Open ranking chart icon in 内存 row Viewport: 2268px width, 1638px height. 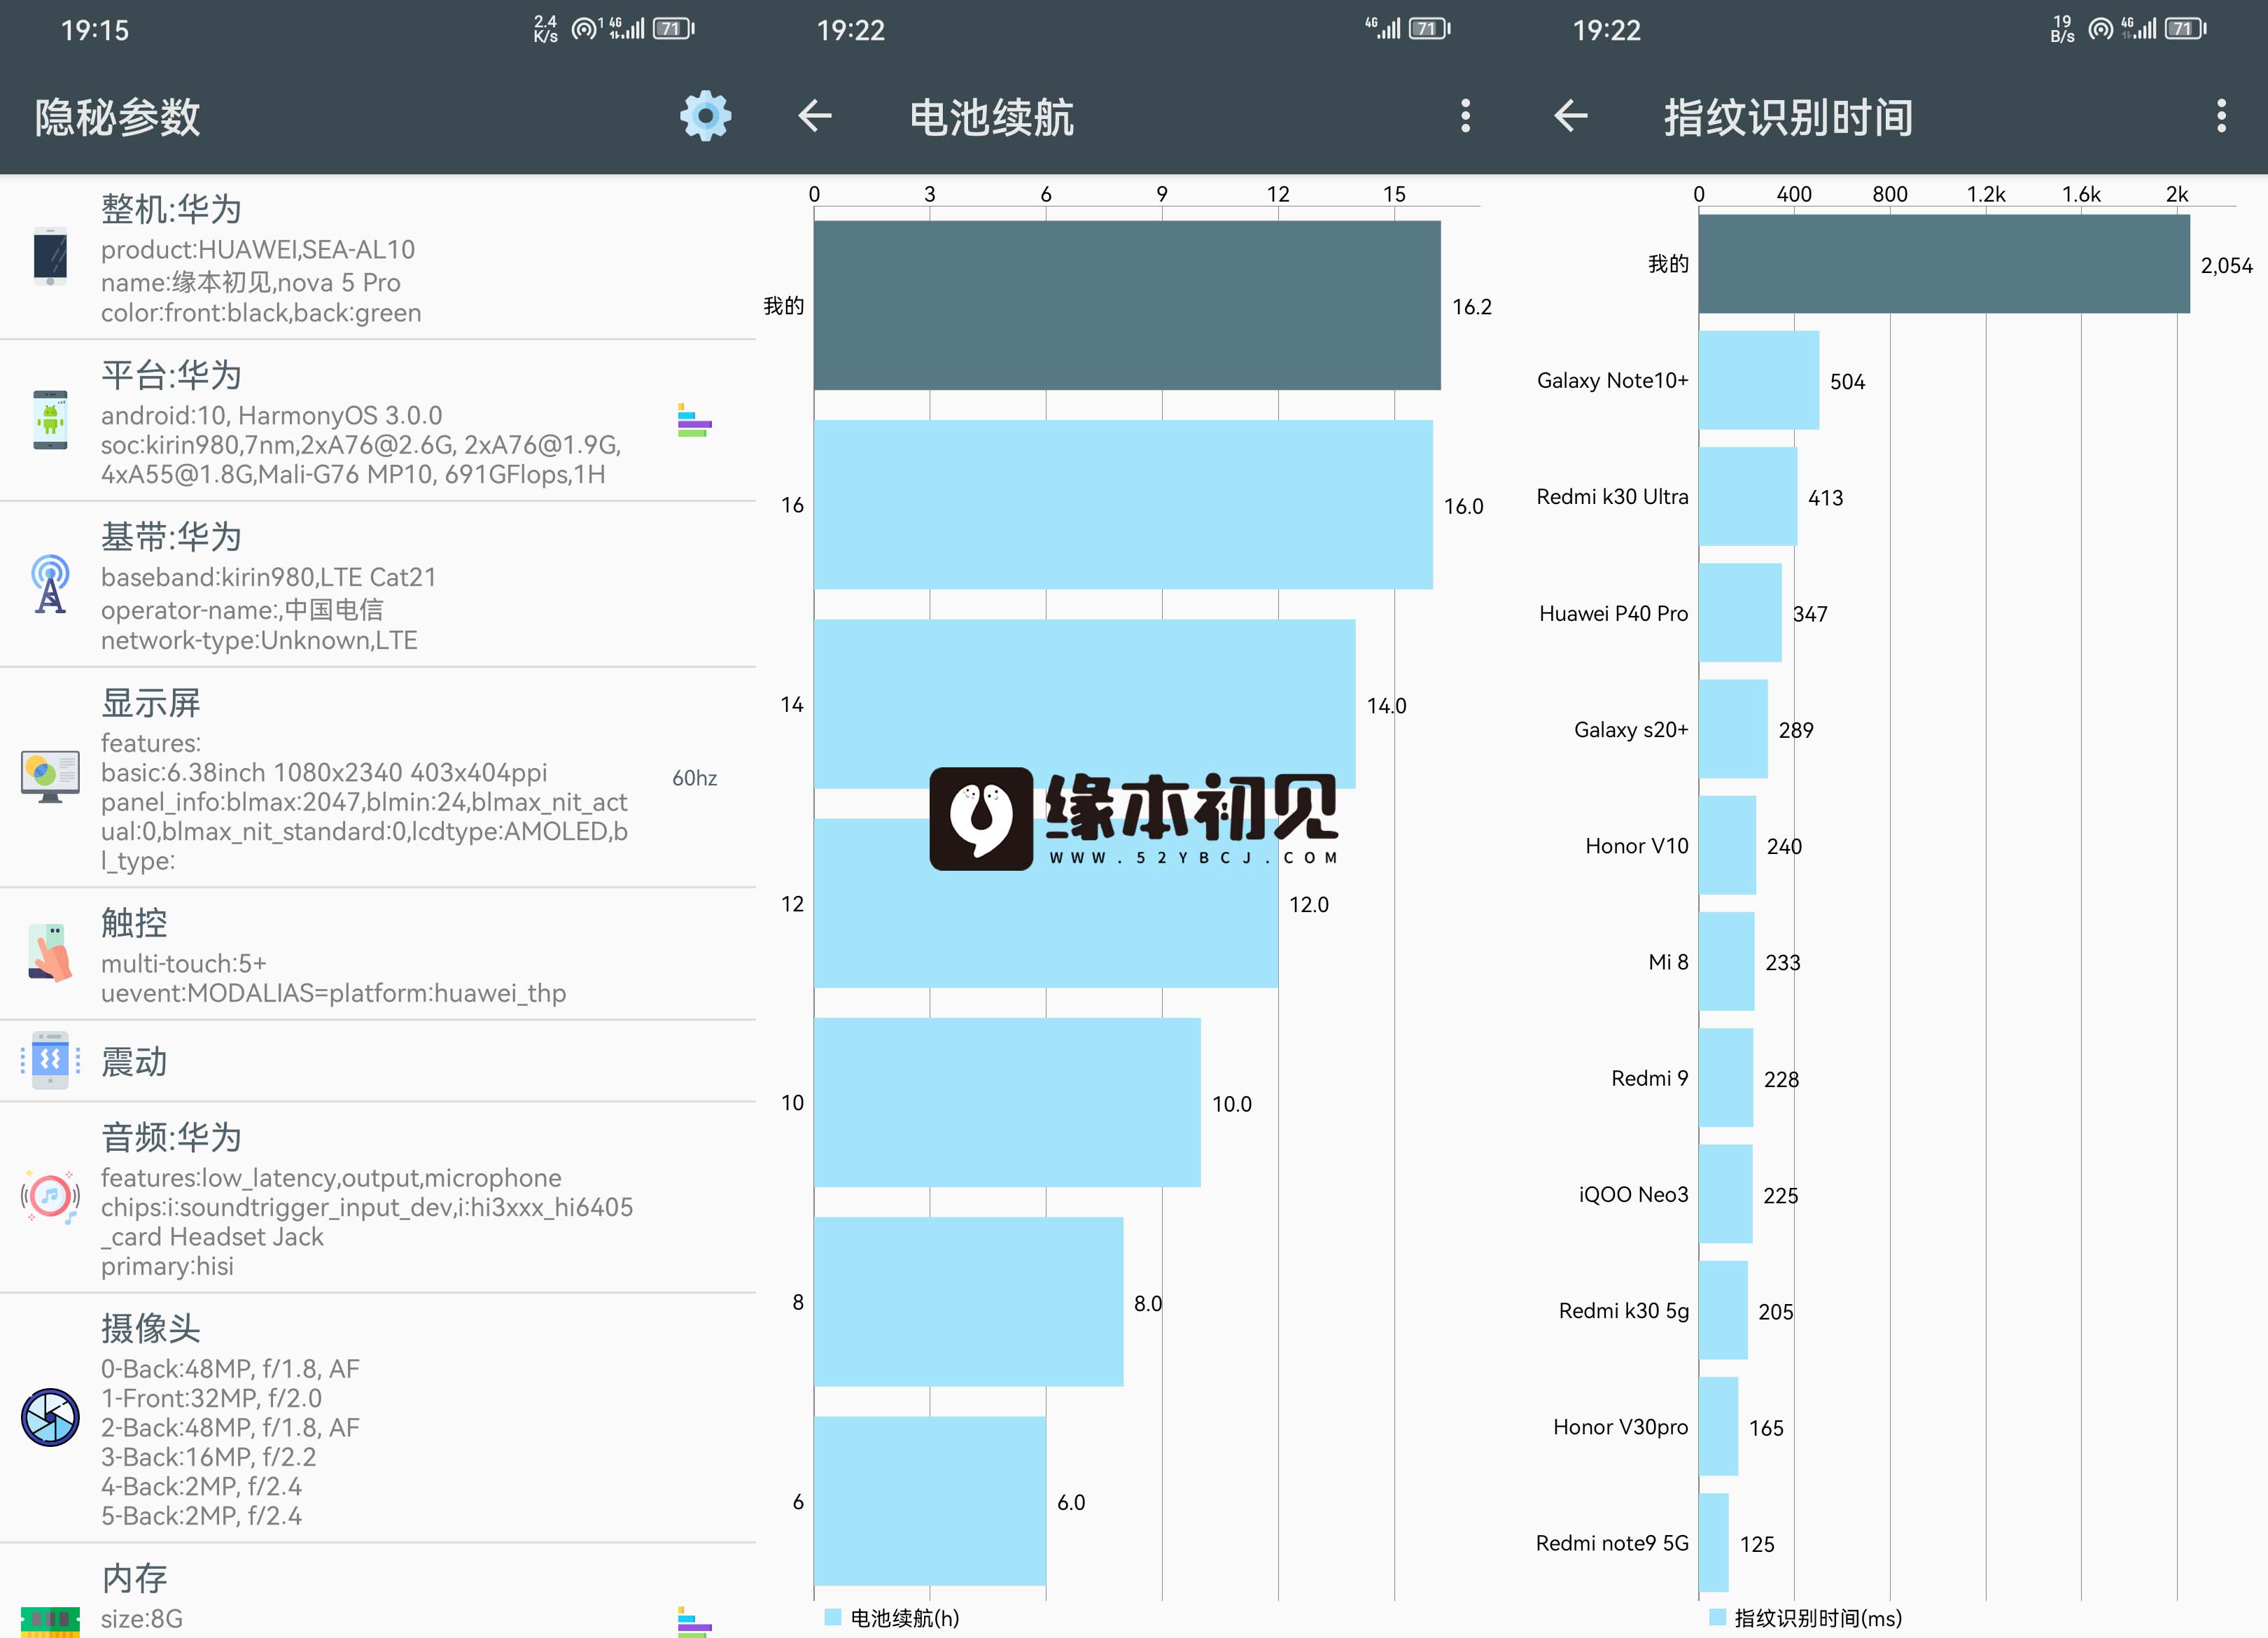coord(694,1622)
